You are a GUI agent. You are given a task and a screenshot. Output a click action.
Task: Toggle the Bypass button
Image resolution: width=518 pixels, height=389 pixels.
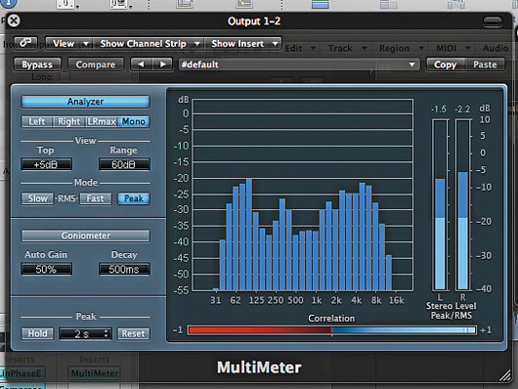point(37,65)
